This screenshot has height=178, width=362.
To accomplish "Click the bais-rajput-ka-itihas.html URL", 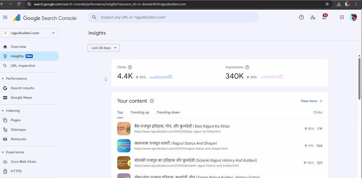I will [x=177, y=132].
